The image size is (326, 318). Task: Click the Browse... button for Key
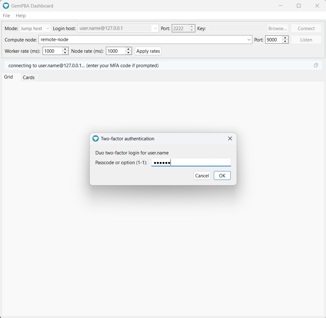click(277, 29)
